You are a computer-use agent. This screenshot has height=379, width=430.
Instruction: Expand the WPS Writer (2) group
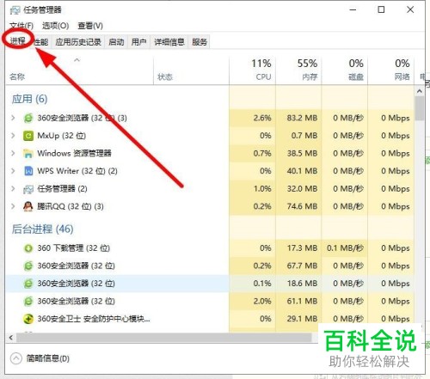click(13, 171)
